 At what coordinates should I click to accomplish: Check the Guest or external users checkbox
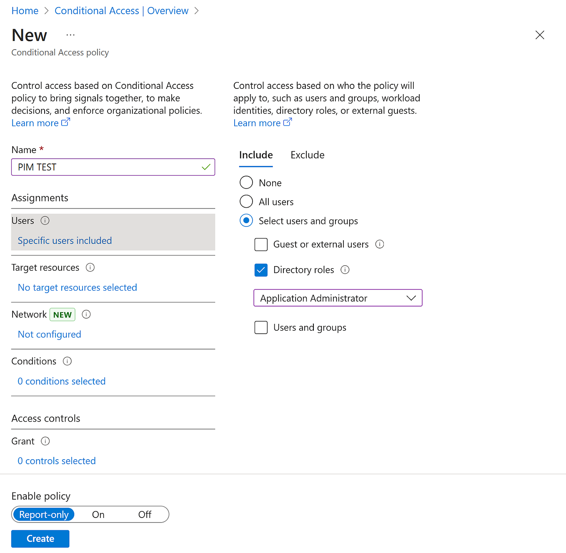point(261,244)
